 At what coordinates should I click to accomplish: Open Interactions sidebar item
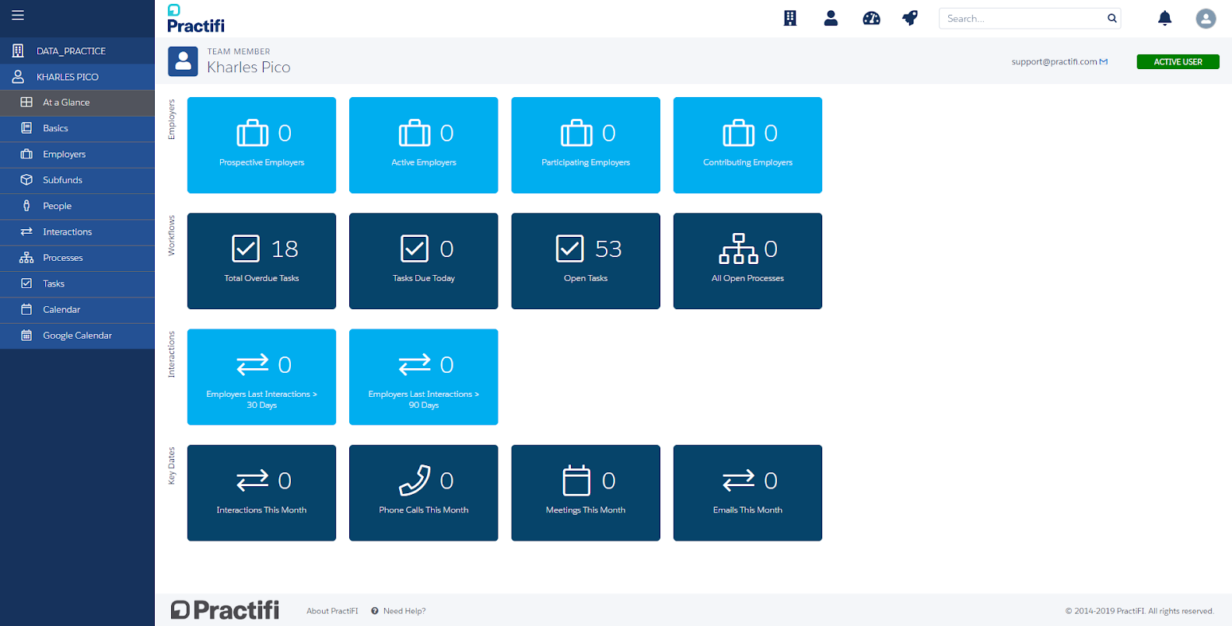coord(77,232)
